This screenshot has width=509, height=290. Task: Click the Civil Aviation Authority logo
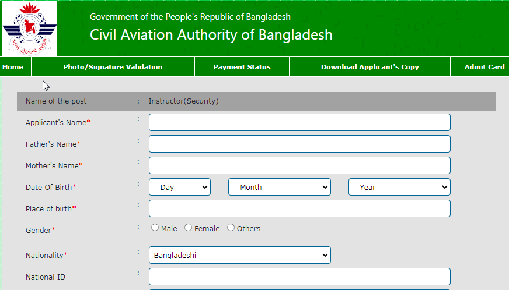pos(30,29)
